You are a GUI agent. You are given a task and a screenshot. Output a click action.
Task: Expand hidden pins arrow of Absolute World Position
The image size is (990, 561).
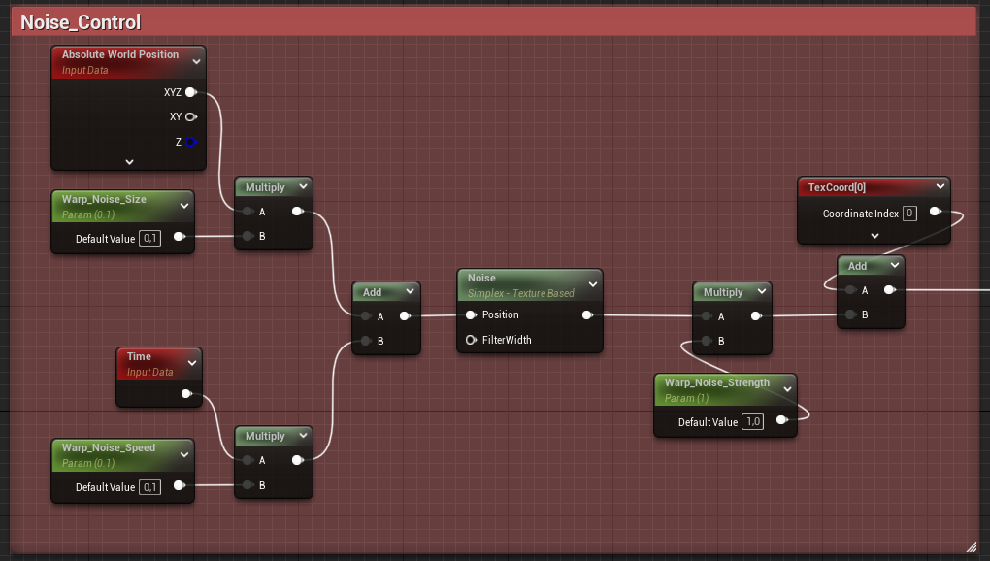(x=129, y=162)
